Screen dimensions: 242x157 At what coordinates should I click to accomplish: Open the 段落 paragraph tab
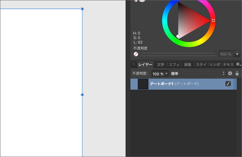(188, 65)
